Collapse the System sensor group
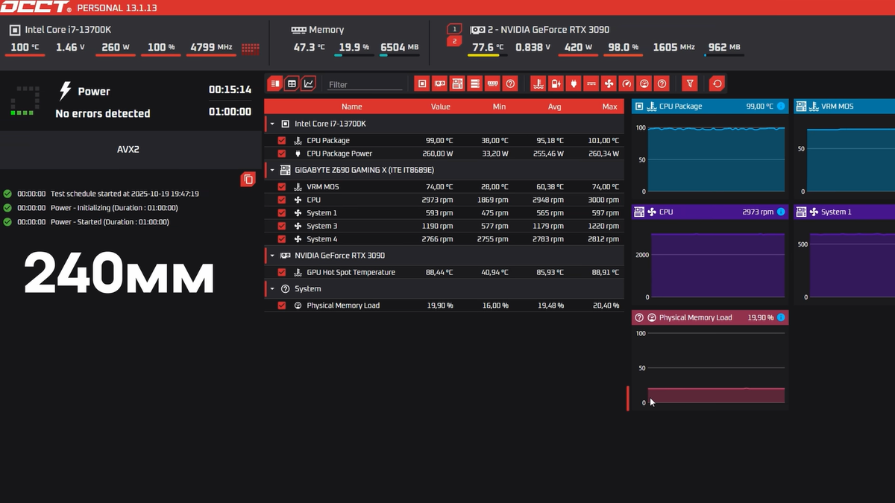895x503 pixels. pyautogui.click(x=272, y=289)
